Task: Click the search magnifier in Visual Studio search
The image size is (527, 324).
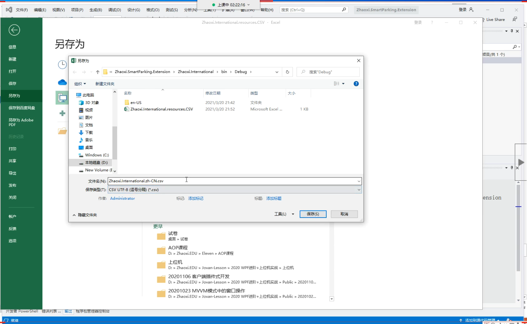Action: click(x=344, y=10)
